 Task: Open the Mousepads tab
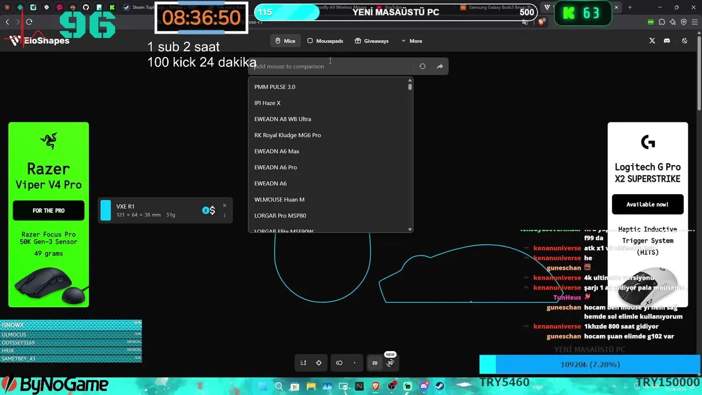click(x=325, y=41)
